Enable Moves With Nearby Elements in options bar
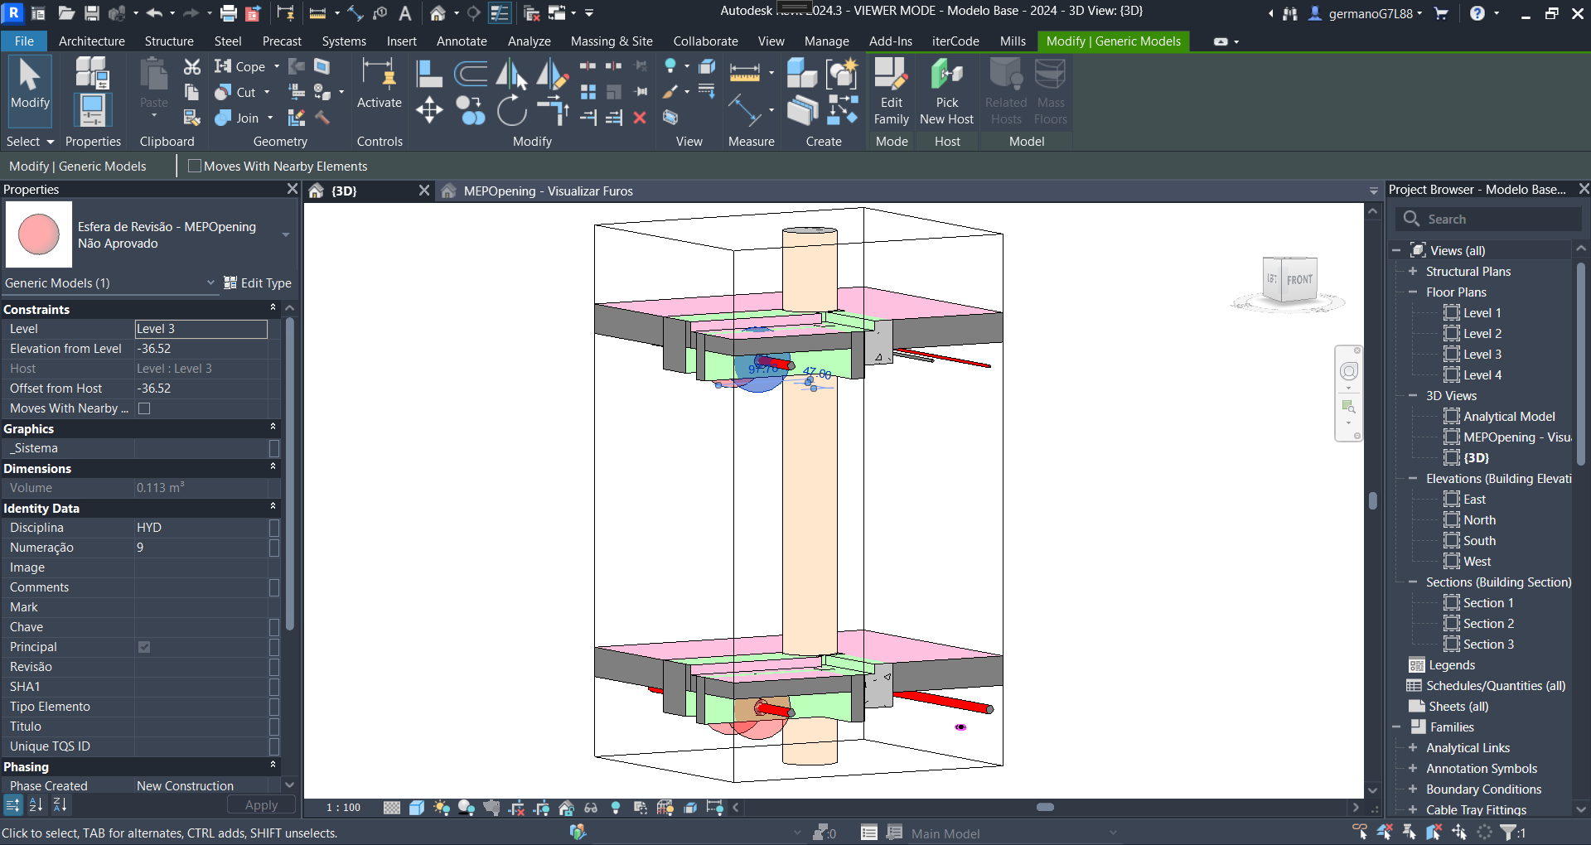The width and height of the screenshot is (1591, 845). tap(195, 167)
